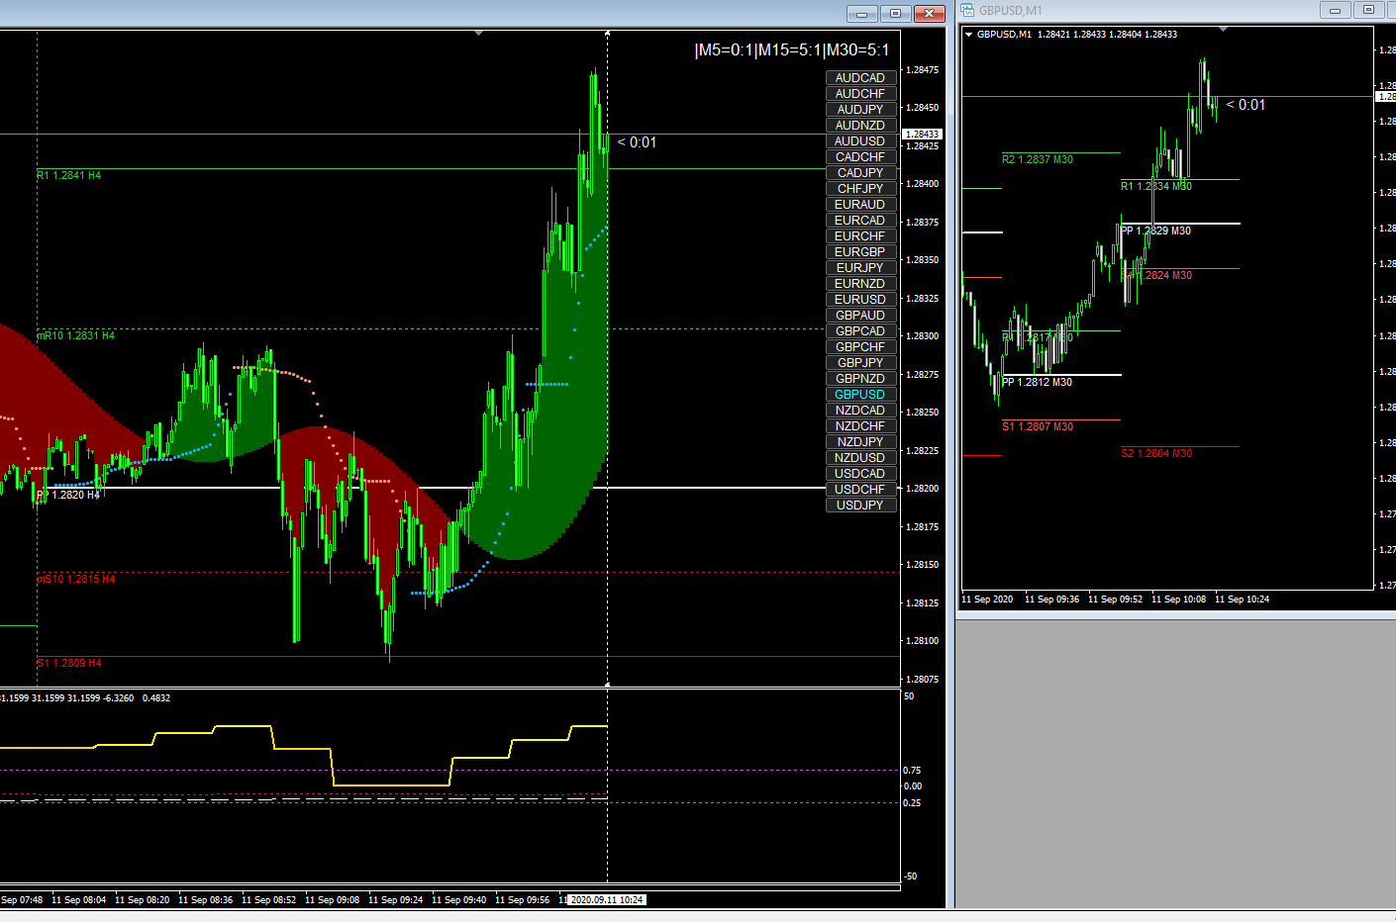Load the GBPCAD pair

(860, 331)
